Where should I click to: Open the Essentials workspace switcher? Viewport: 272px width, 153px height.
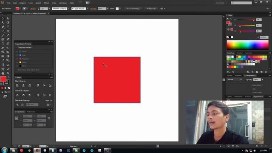pos(221,3)
